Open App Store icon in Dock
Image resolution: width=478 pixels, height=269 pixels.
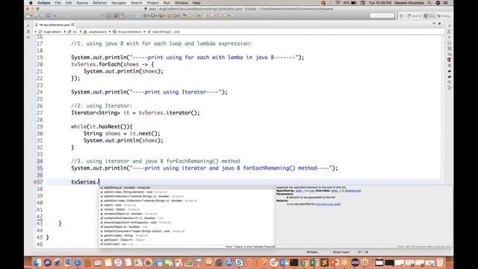(x=229, y=262)
